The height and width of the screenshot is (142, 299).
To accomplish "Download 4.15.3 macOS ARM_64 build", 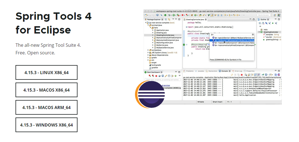I will point(46,108).
